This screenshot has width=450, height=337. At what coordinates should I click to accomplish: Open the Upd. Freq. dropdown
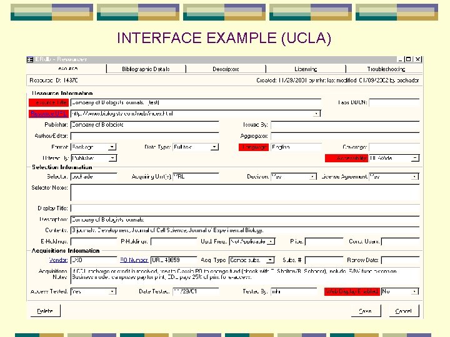click(271, 242)
